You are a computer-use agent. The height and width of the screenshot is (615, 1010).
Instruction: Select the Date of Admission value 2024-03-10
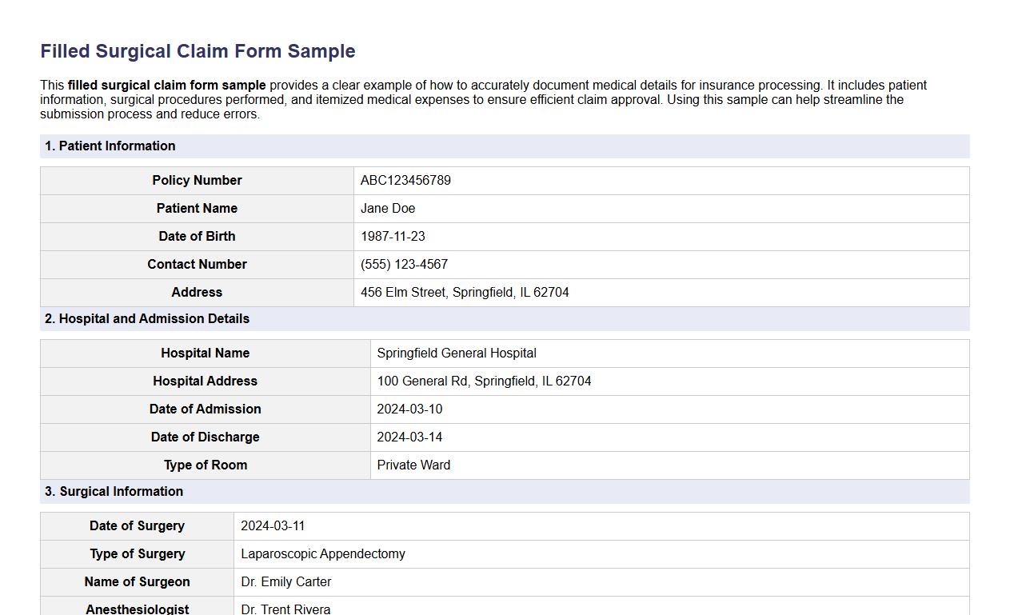[409, 409]
